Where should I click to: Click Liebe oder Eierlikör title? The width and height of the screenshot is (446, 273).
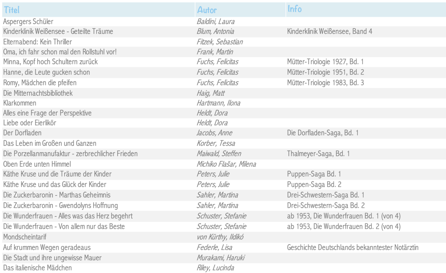point(30,123)
